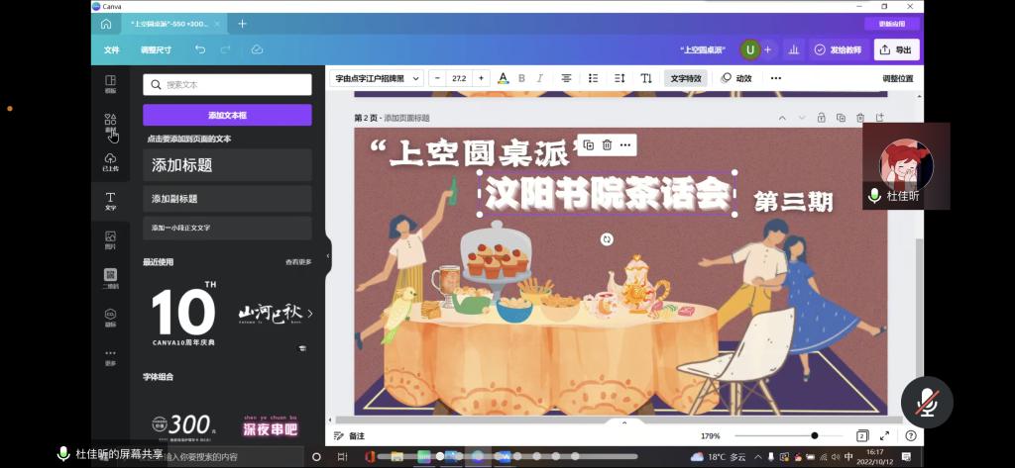
Task: Open the 文件 (File) menu
Action: 112,49
